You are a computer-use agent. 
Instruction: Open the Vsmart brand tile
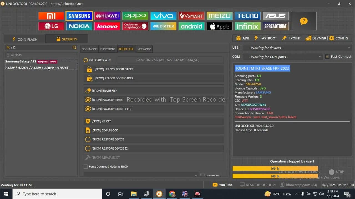(x=191, y=16)
